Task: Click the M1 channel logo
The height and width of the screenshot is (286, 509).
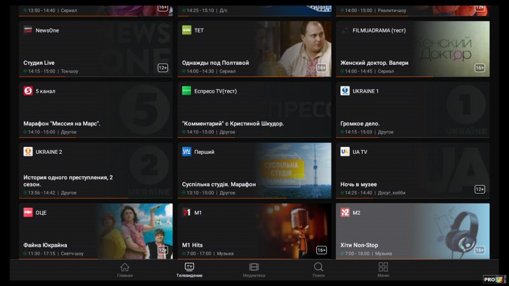Action: click(x=186, y=212)
